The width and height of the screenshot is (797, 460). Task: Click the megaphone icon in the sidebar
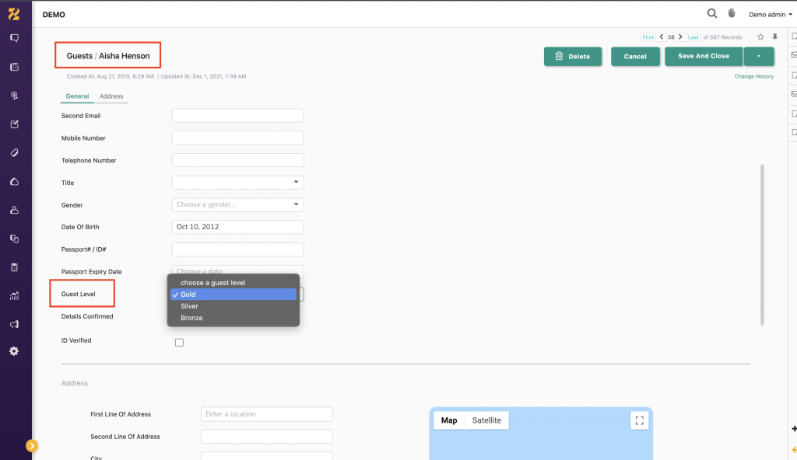click(14, 325)
